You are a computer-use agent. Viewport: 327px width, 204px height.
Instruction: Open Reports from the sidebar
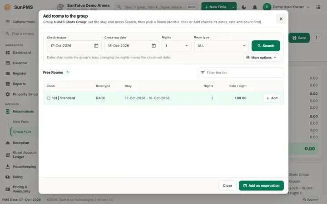coord(19,84)
